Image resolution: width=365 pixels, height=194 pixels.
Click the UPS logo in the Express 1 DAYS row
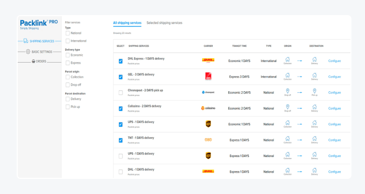208,155
